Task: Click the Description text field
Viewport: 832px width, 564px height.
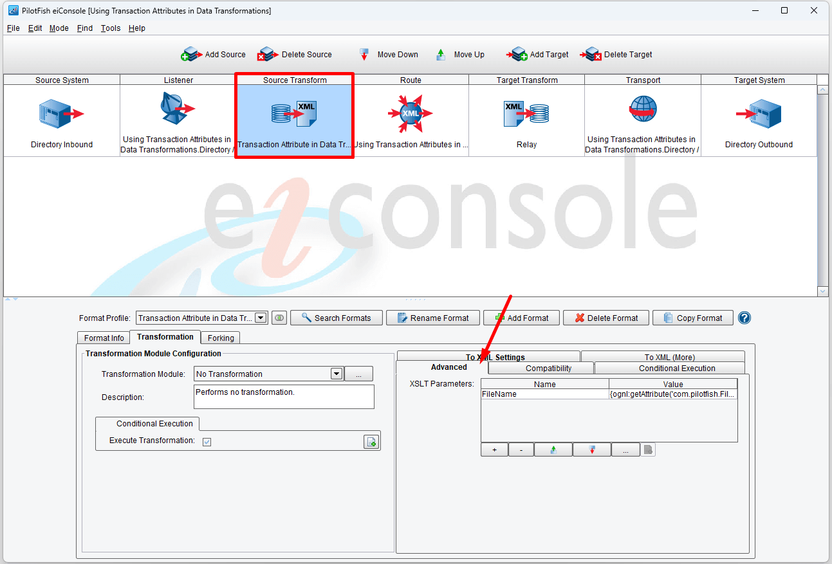Action: pyautogui.click(x=284, y=397)
